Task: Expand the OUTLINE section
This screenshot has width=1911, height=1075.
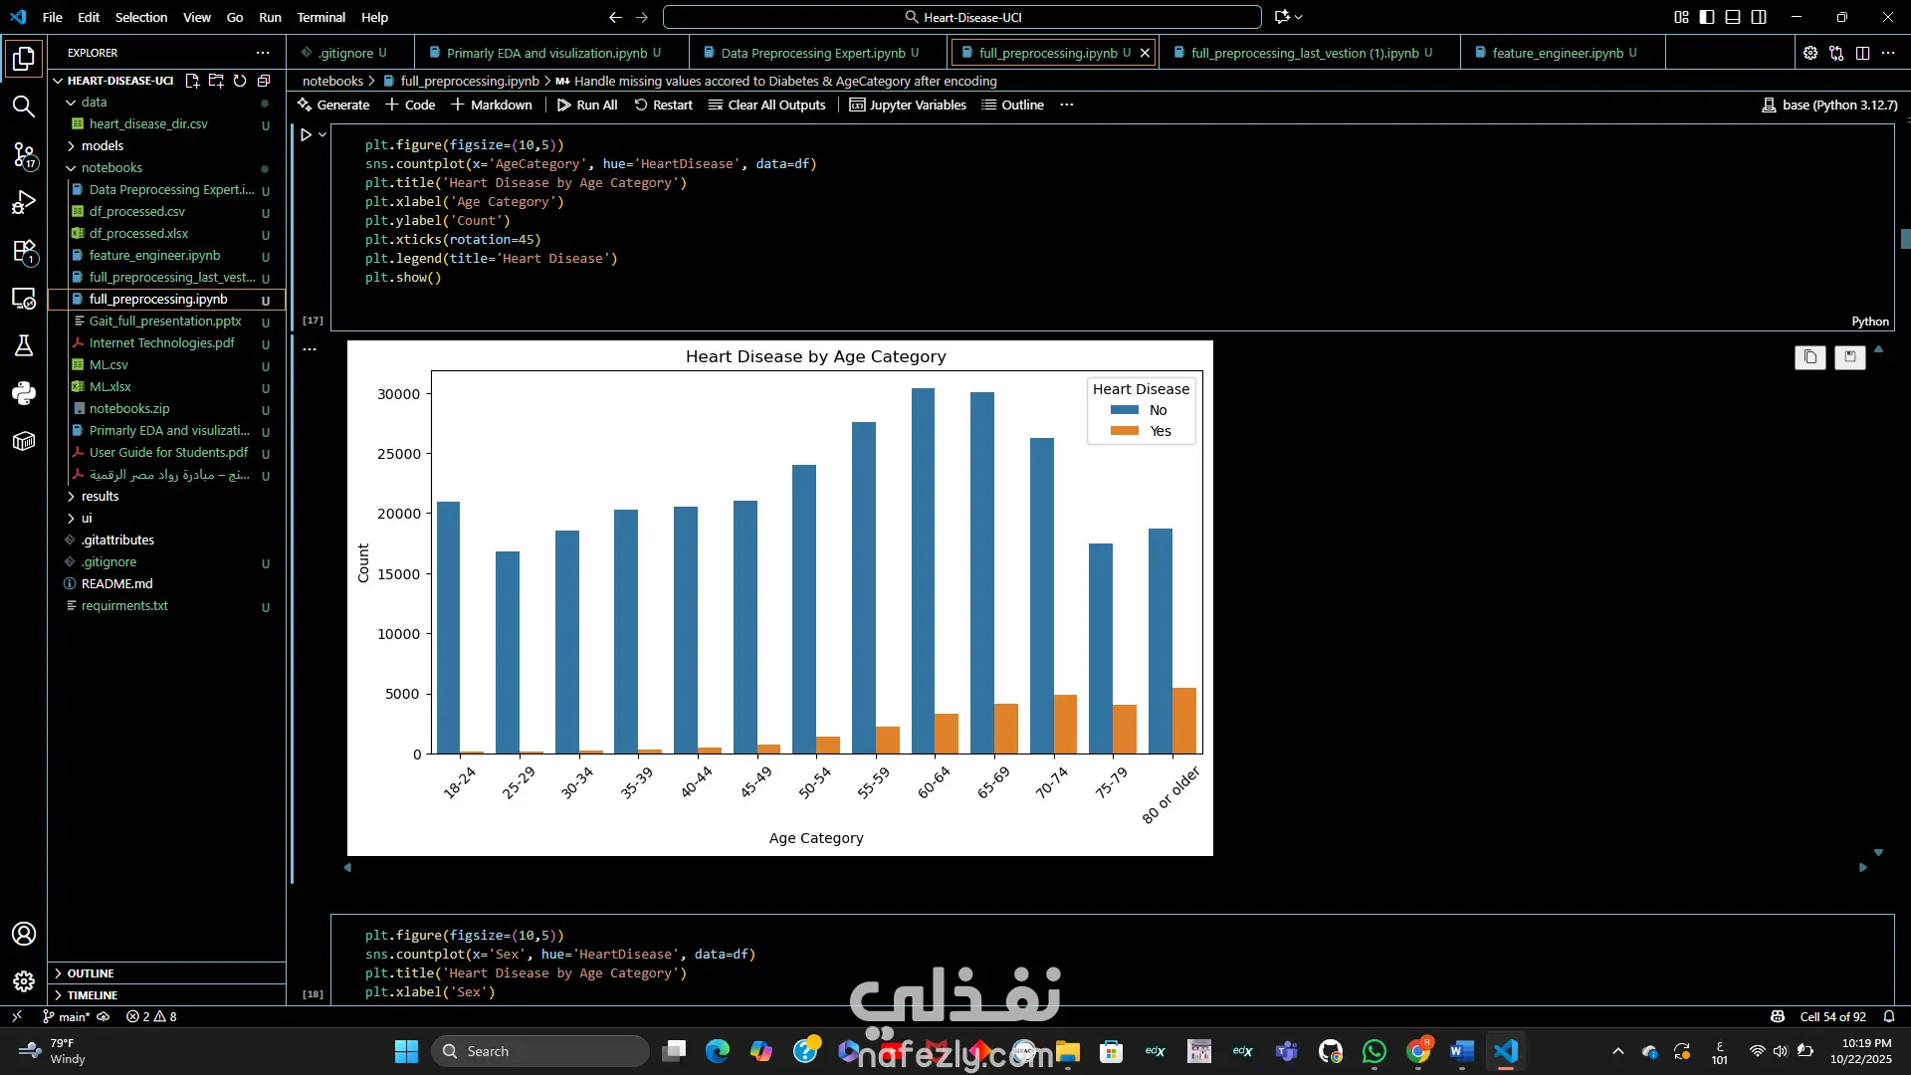Action: coord(91,973)
